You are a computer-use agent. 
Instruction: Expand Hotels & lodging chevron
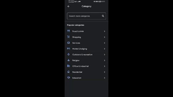pos(104,49)
